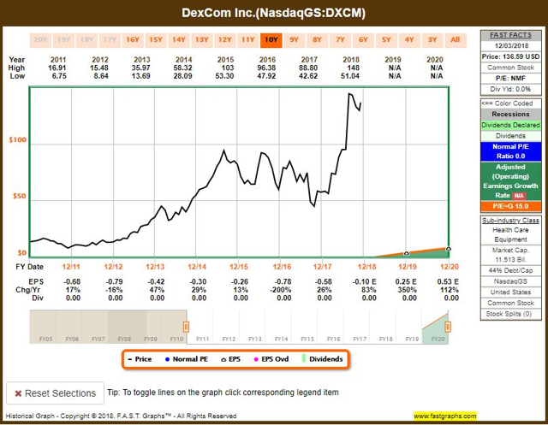Open the www.fastgraphs.com link

(445, 416)
